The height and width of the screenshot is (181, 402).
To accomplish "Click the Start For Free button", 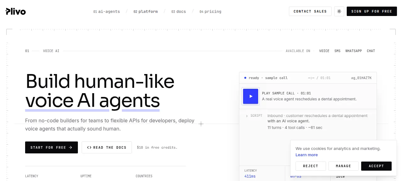I will pos(52,147).
